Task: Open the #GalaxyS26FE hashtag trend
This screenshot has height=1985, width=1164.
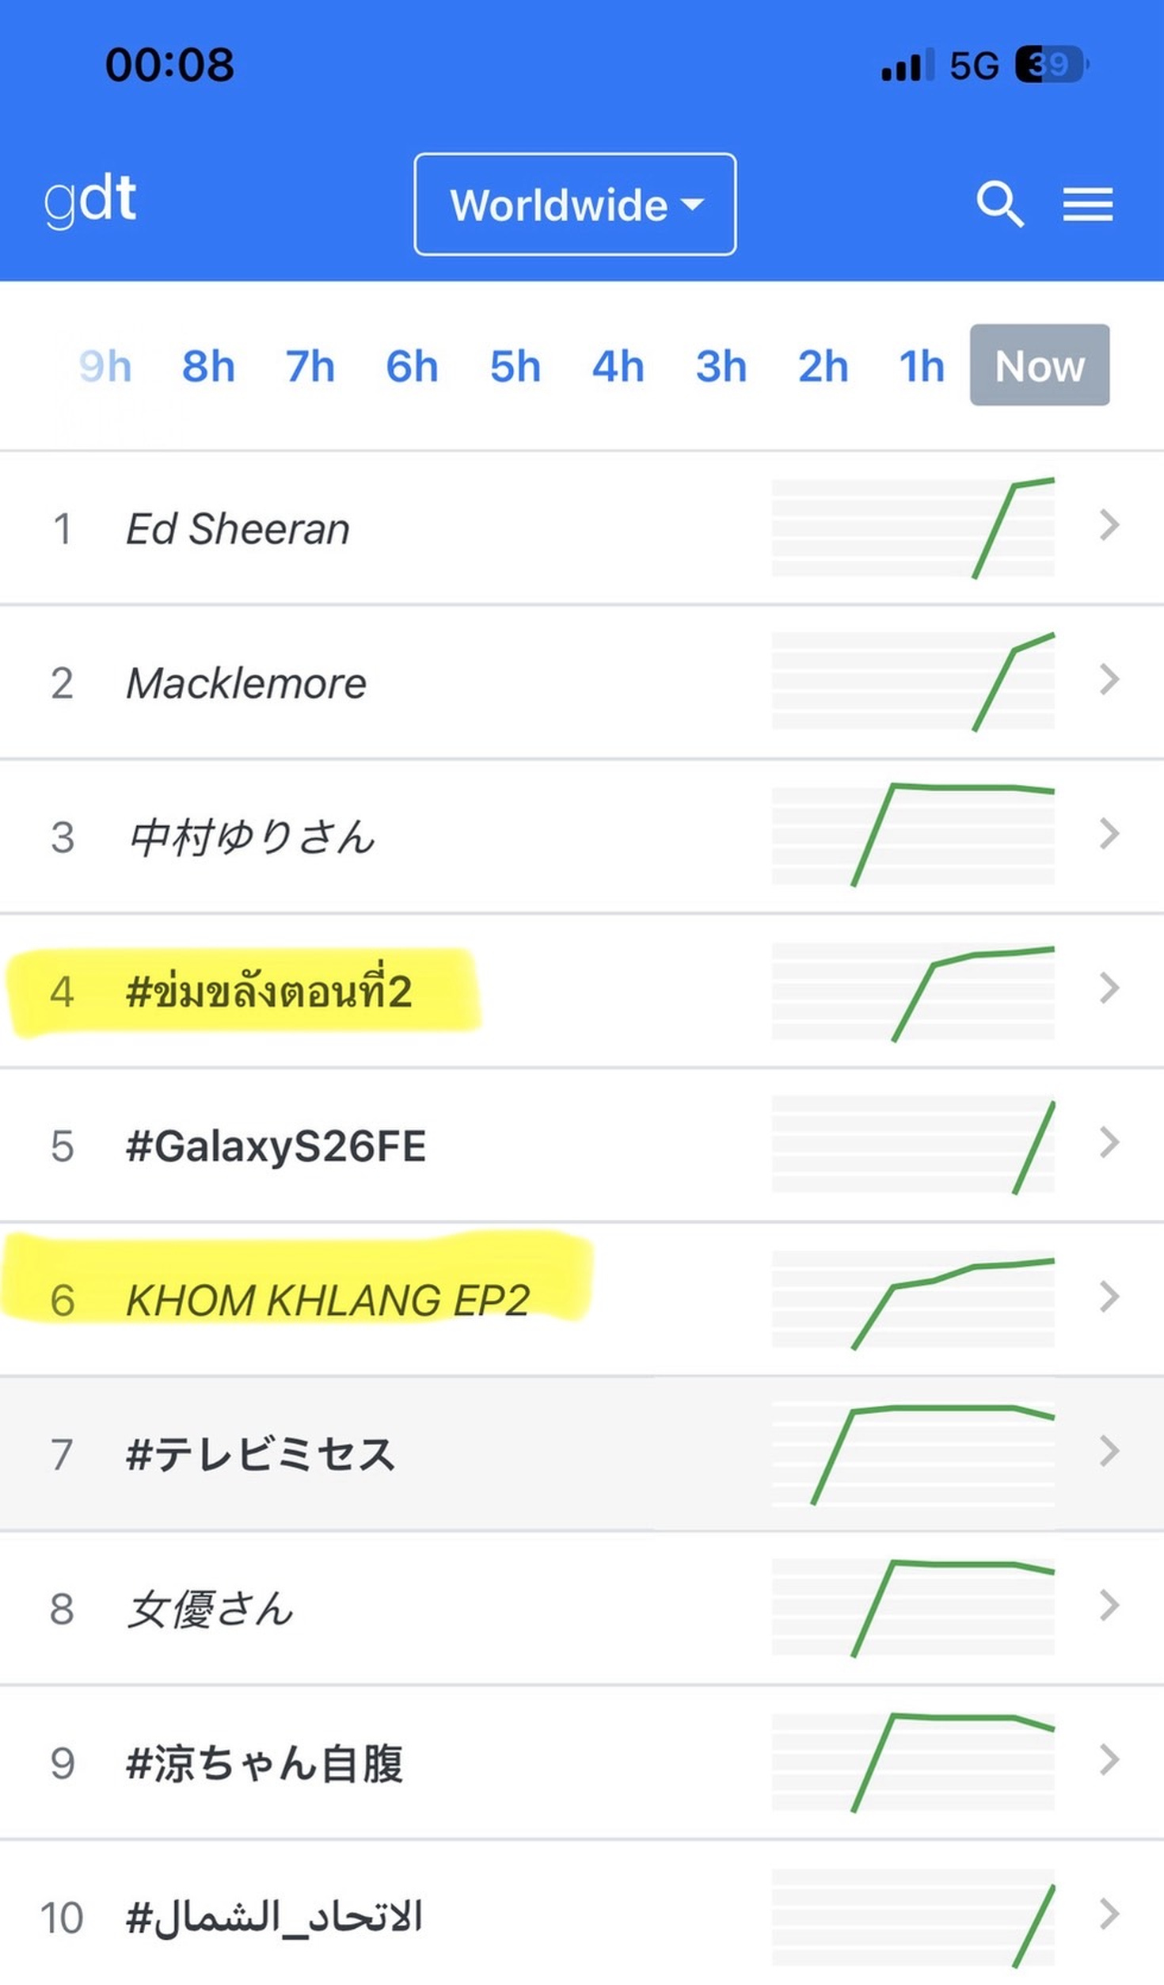Action: point(276,1147)
